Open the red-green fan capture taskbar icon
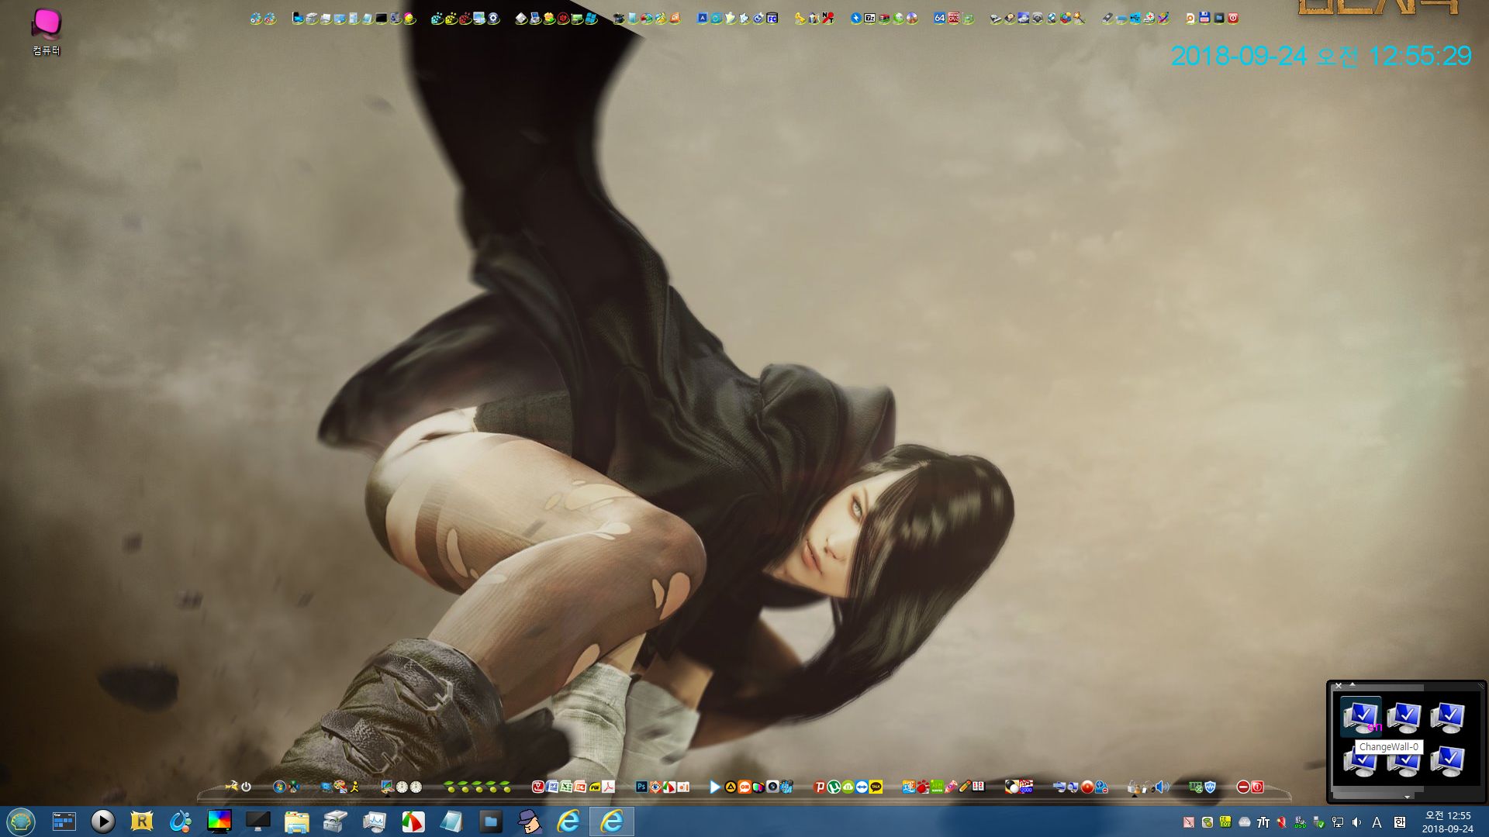 [x=413, y=821]
